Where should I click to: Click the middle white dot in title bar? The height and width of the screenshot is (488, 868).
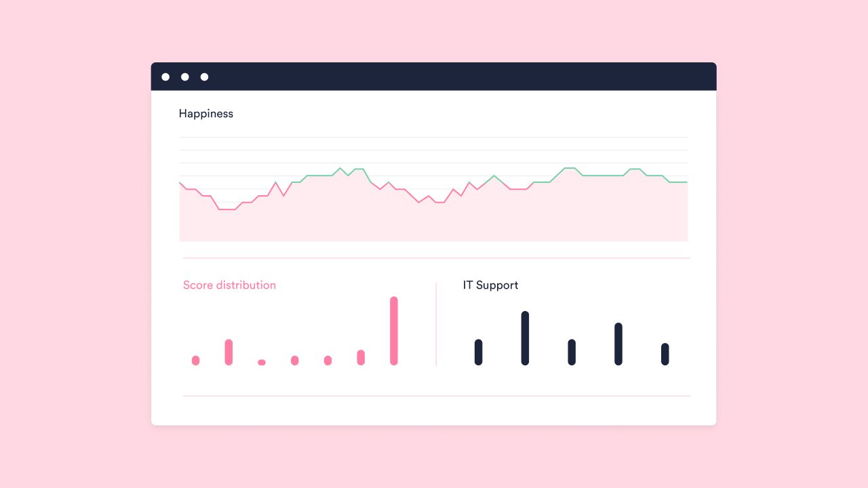point(184,77)
